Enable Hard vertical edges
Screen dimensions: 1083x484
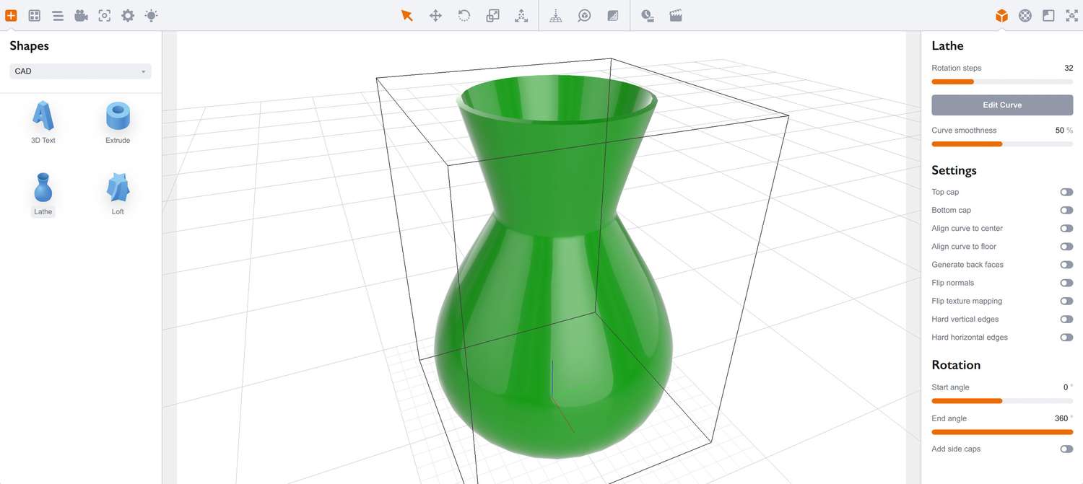tap(1066, 319)
